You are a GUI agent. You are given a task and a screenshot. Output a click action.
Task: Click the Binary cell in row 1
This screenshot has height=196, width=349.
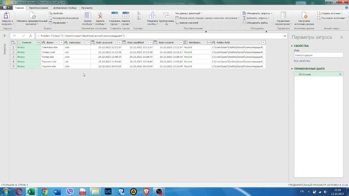(x=29, y=47)
